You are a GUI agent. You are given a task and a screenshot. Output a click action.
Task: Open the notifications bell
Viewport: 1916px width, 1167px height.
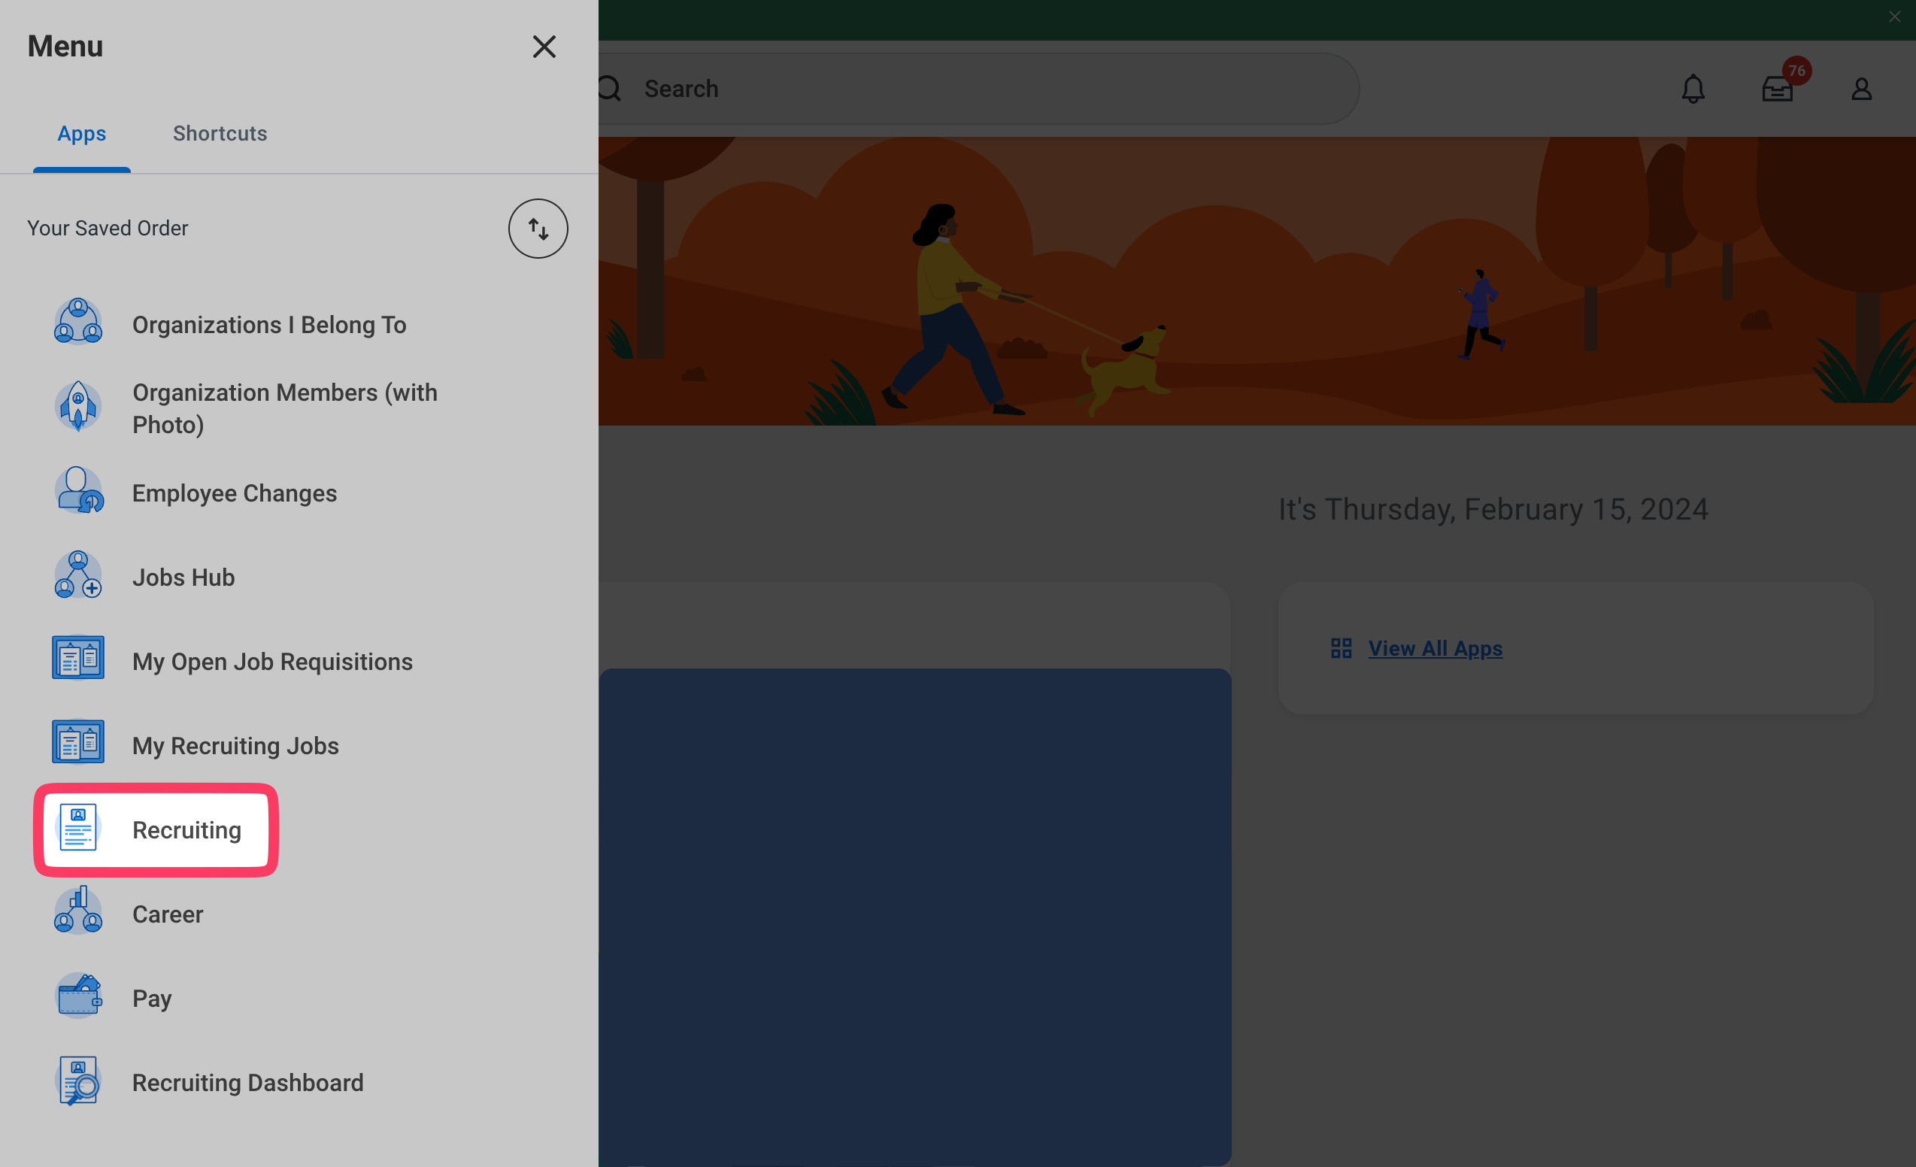tap(1693, 89)
